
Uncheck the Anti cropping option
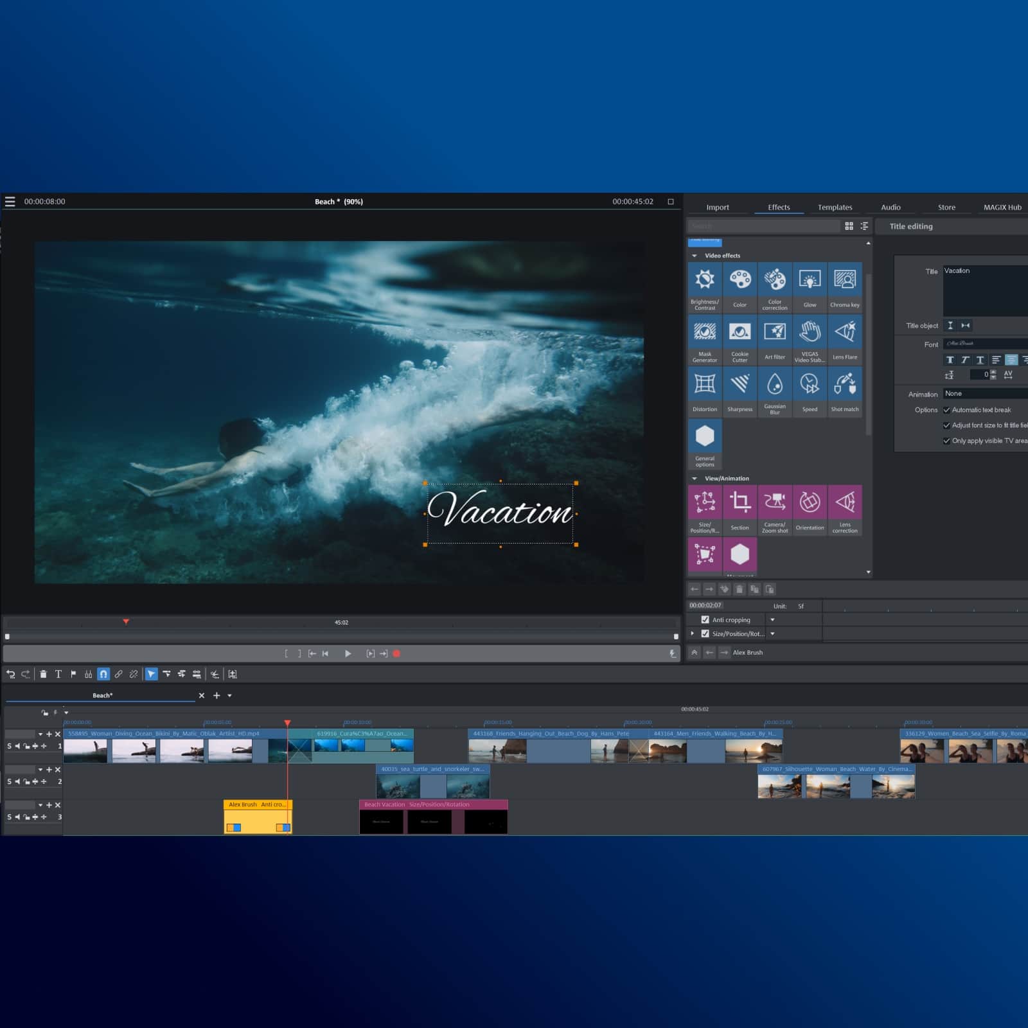[704, 619]
